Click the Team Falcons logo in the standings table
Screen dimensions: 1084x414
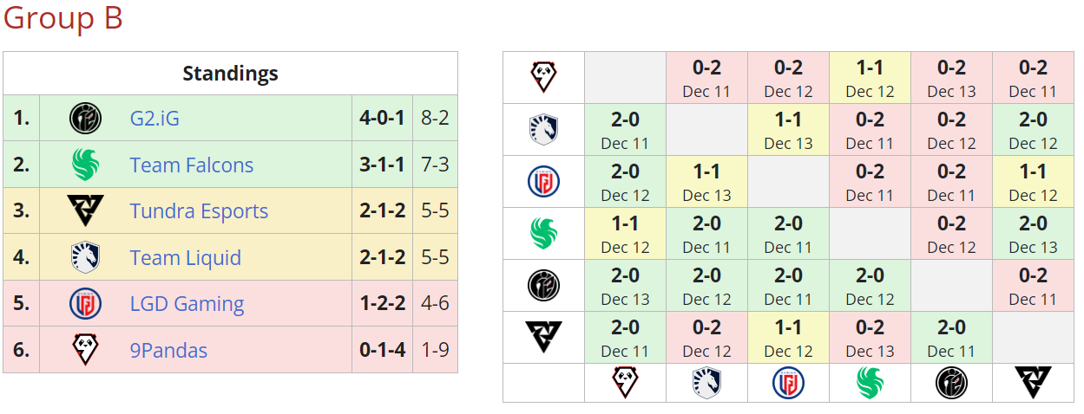pos(85,165)
